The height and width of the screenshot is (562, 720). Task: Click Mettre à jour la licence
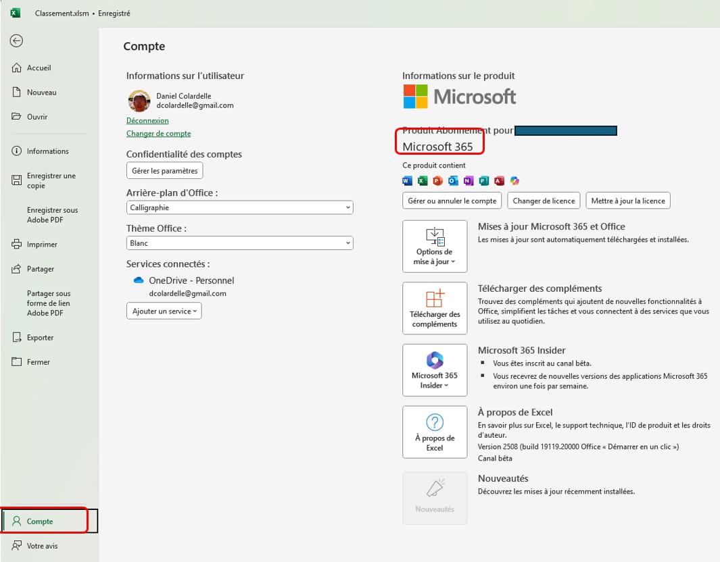point(627,201)
